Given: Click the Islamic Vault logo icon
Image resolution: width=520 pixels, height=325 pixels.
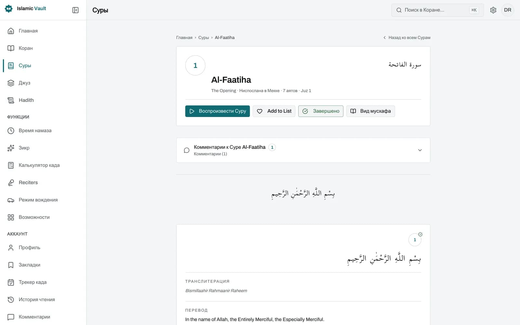Looking at the screenshot, I should 9,9.
